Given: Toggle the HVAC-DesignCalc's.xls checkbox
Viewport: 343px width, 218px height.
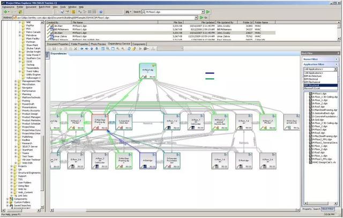Looking at the screenshot, I should click(x=310, y=162).
